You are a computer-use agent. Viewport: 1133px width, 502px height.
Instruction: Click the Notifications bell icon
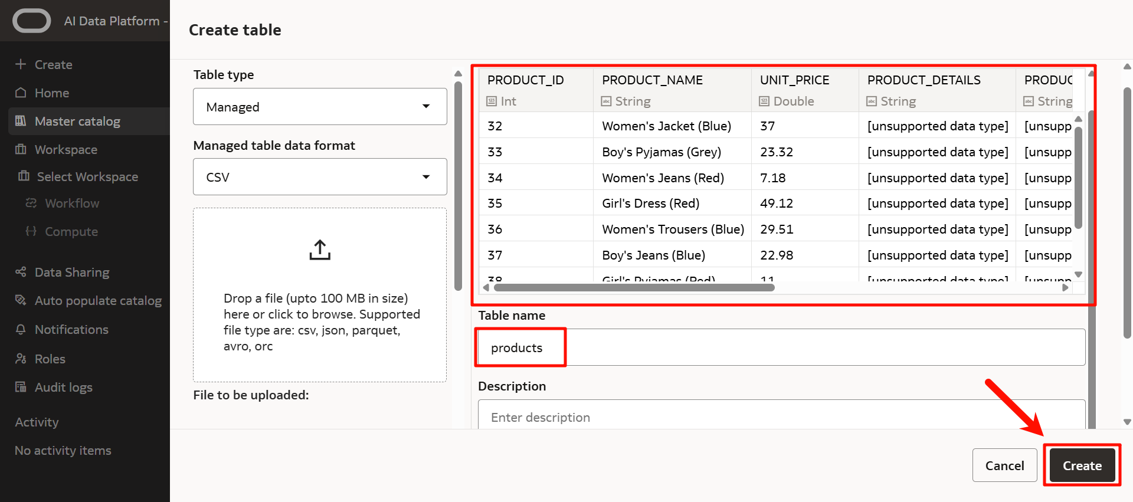click(21, 329)
